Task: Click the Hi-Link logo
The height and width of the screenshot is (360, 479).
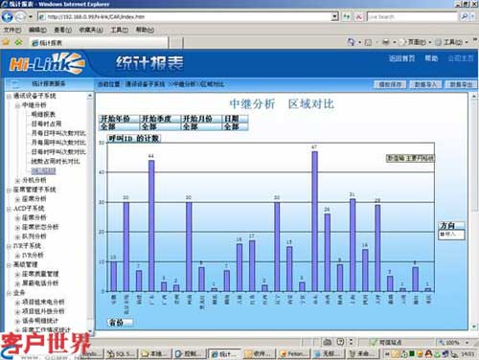Action: [47, 63]
